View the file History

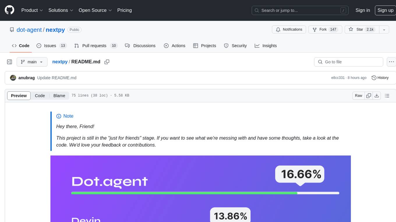tap(380, 78)
